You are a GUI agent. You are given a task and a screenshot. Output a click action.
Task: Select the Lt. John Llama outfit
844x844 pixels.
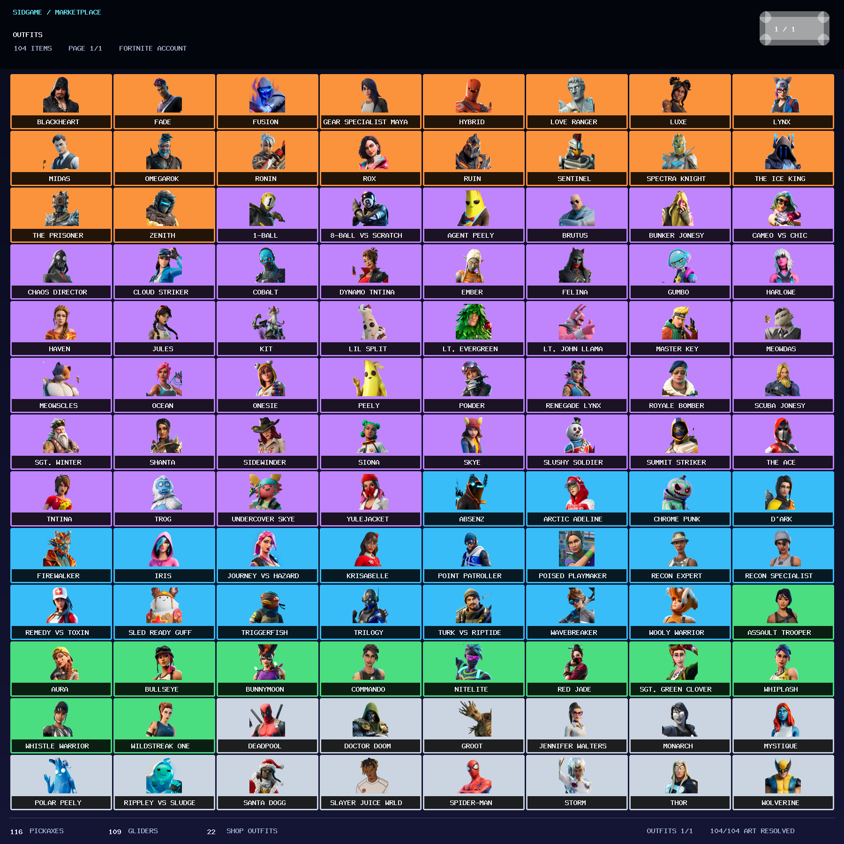[x=577, y=329]
